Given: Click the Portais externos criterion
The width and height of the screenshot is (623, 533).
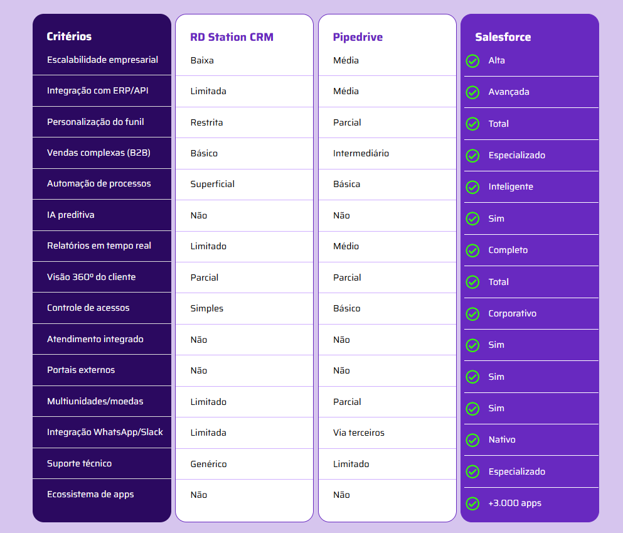Looking at the screenshot, I should tap(81, 370).
